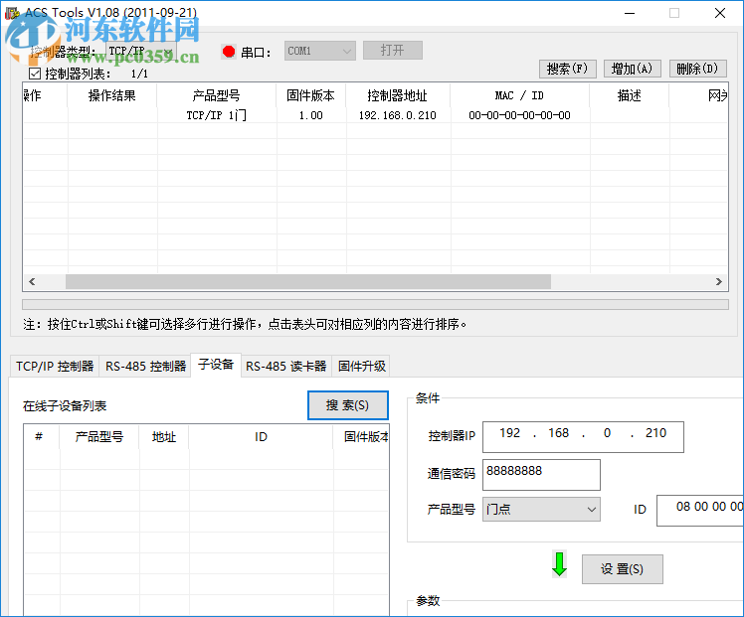Screen dimensions: 744x617
Task: Click the green down arrow icon
Action: [559, 564]
